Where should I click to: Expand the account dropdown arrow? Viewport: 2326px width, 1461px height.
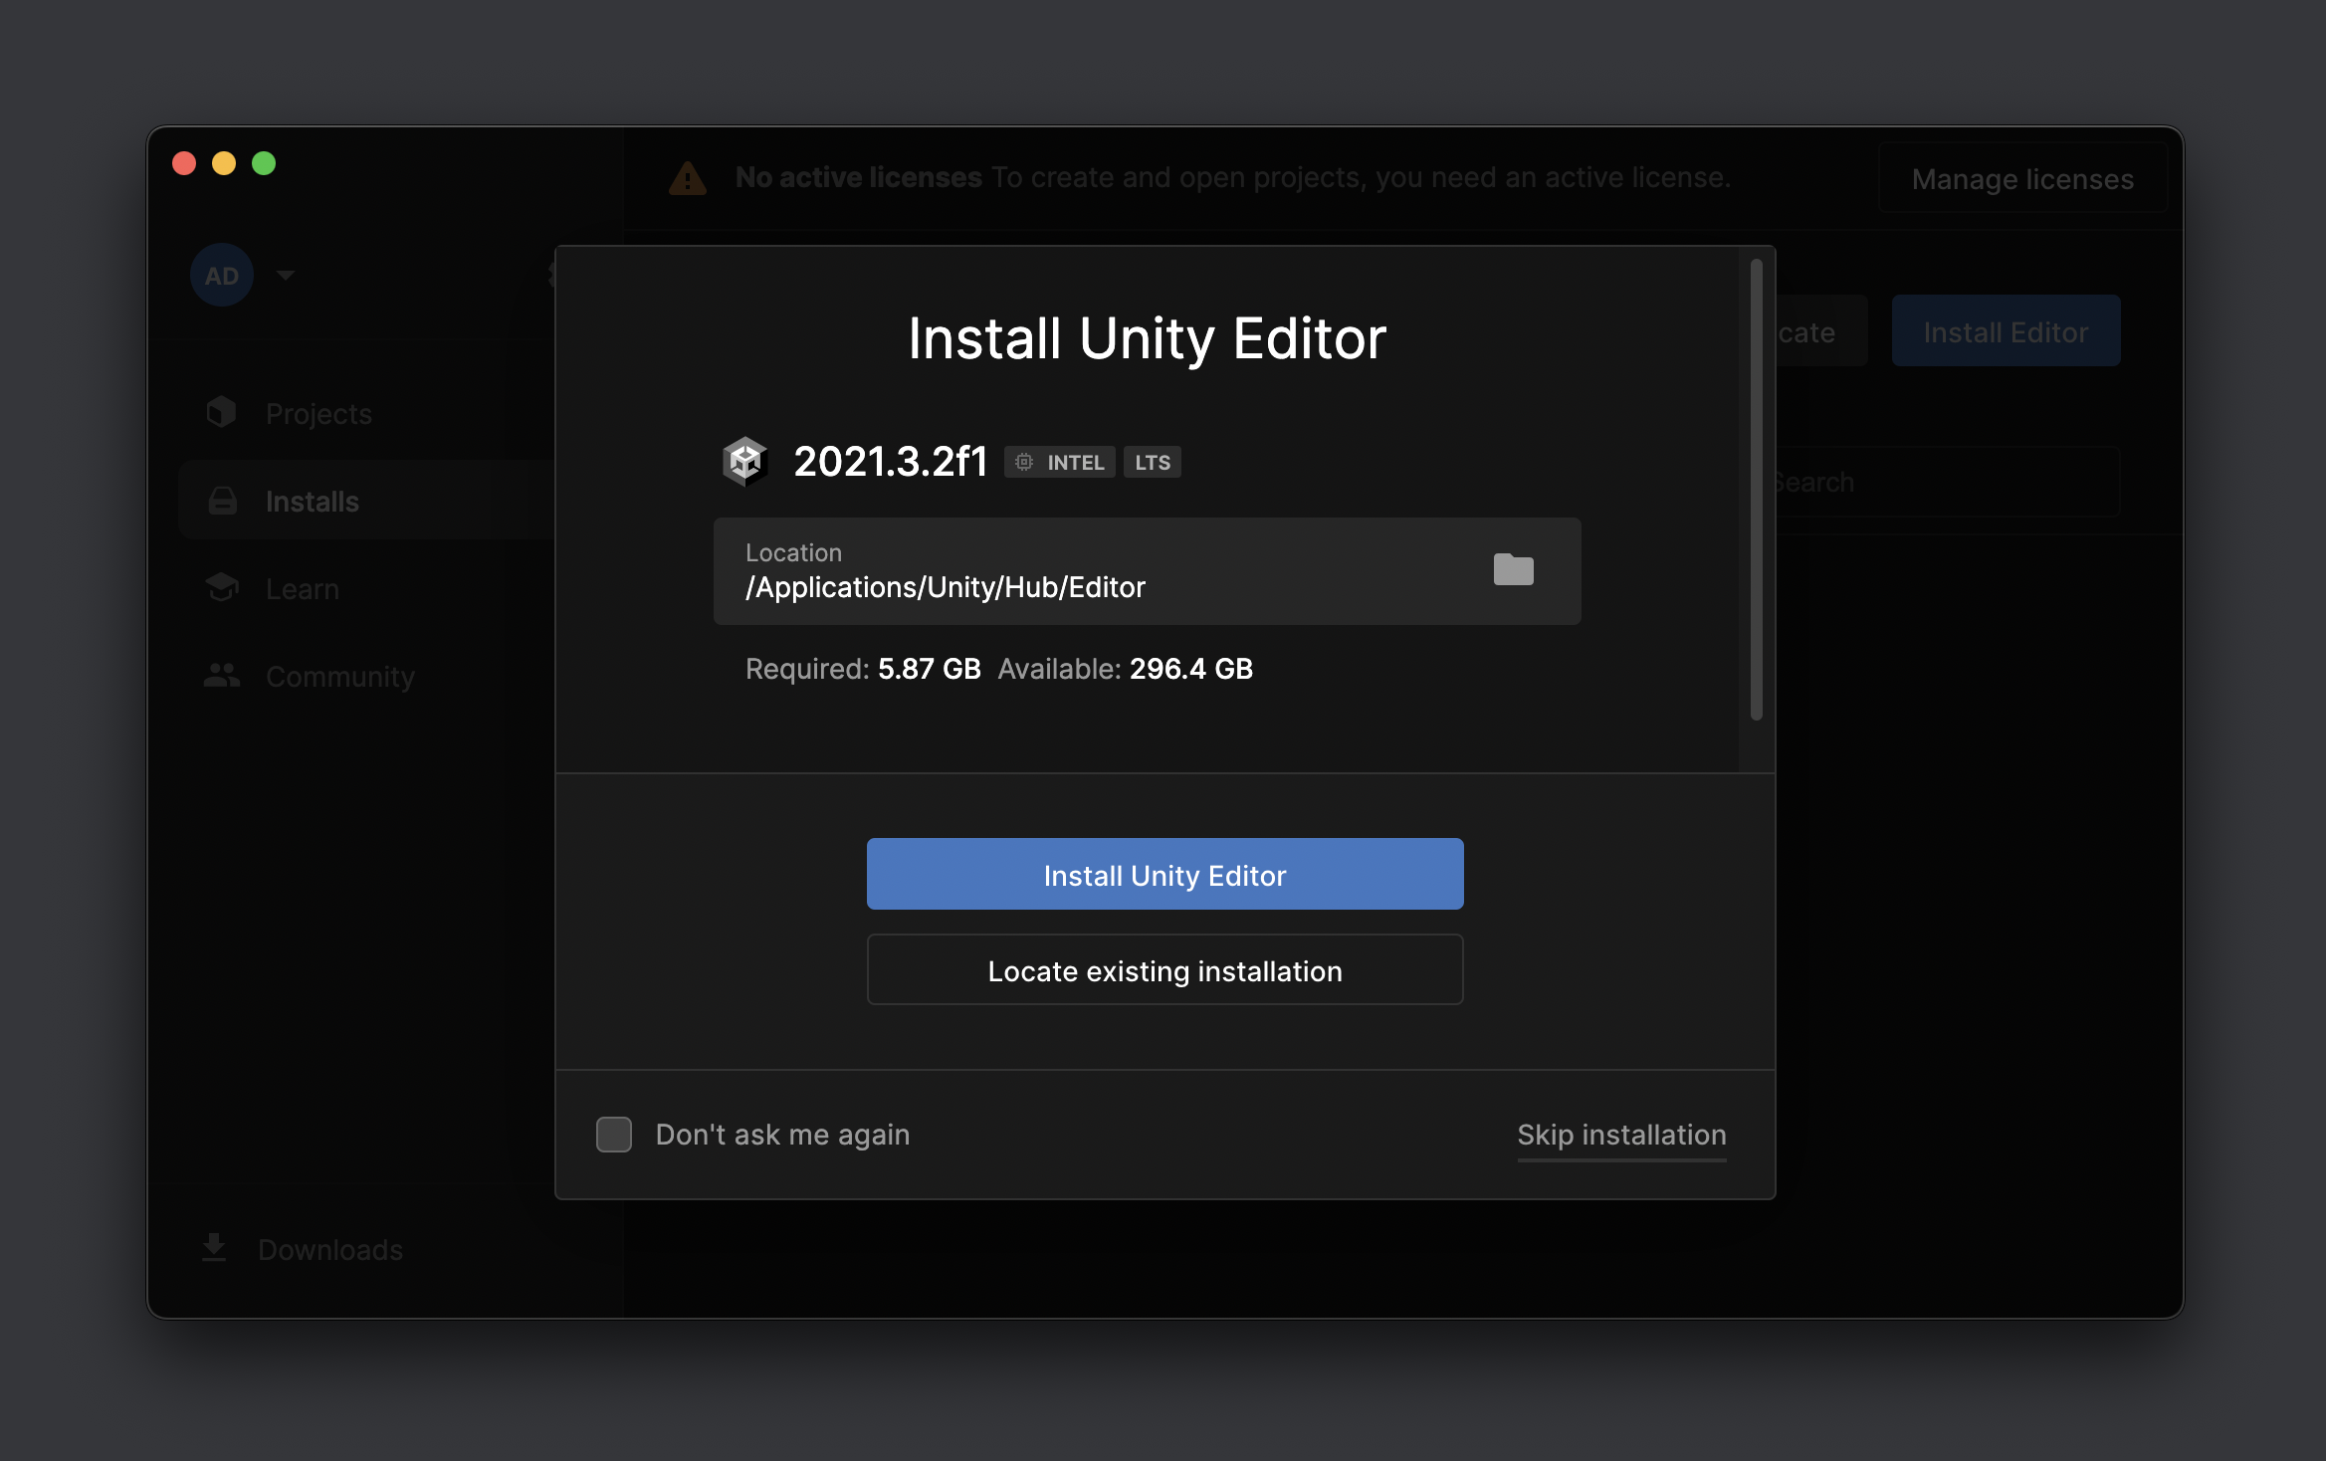point(285,275)
